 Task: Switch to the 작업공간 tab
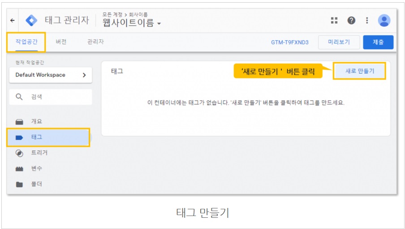(26, 42)
